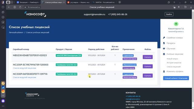Click the nanoCAD BIM Конструкции 23.0 badge
The width and height of the screenshot is (194, 109).
pos(69,55)
